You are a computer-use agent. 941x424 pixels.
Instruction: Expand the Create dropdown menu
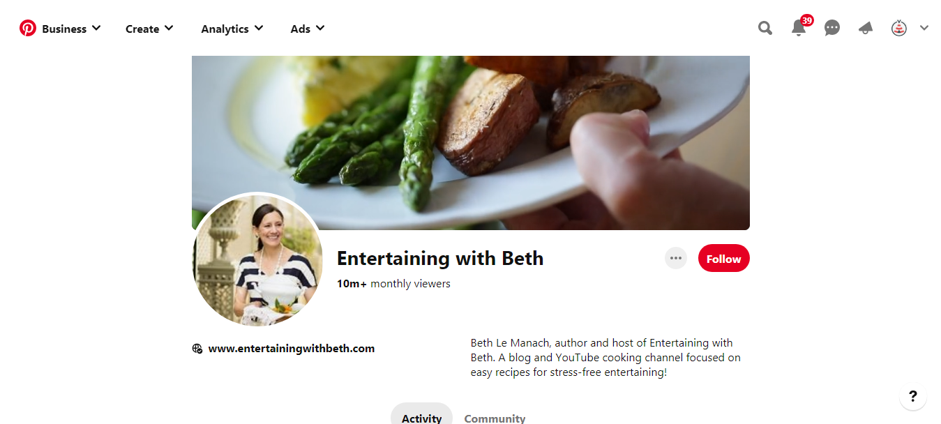pos(149,29)
